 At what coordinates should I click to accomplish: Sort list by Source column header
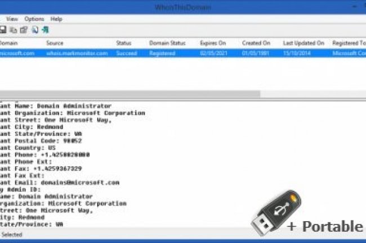(55, 43)
